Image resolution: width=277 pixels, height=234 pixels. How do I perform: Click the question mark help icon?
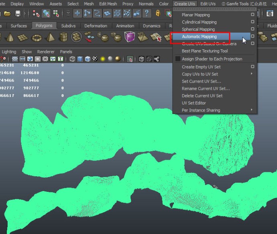point(147,13)
